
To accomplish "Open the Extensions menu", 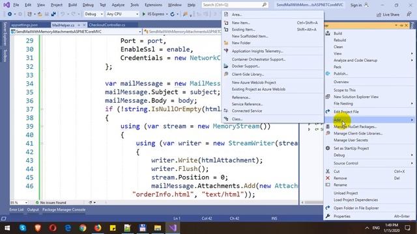I will (153, 5).
